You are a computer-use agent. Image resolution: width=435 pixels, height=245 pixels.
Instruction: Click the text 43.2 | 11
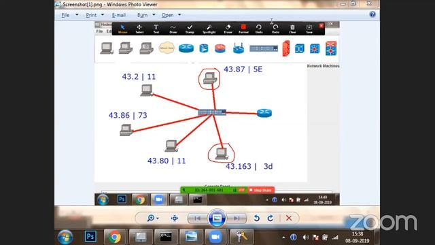[139, 77]
